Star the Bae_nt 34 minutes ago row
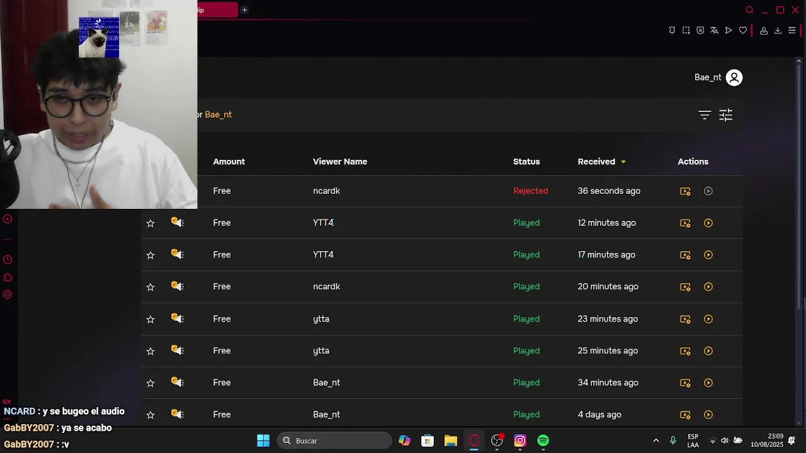The width and height of the screenshot is (806, 453). point(150,383)
